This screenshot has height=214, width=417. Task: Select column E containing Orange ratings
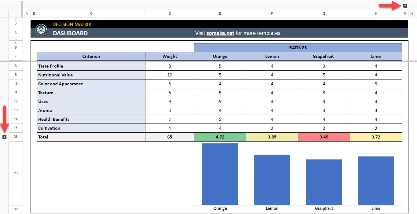tap(220, 13)
